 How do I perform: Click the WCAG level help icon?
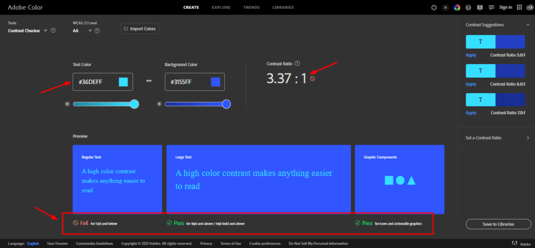coord(97,31)
